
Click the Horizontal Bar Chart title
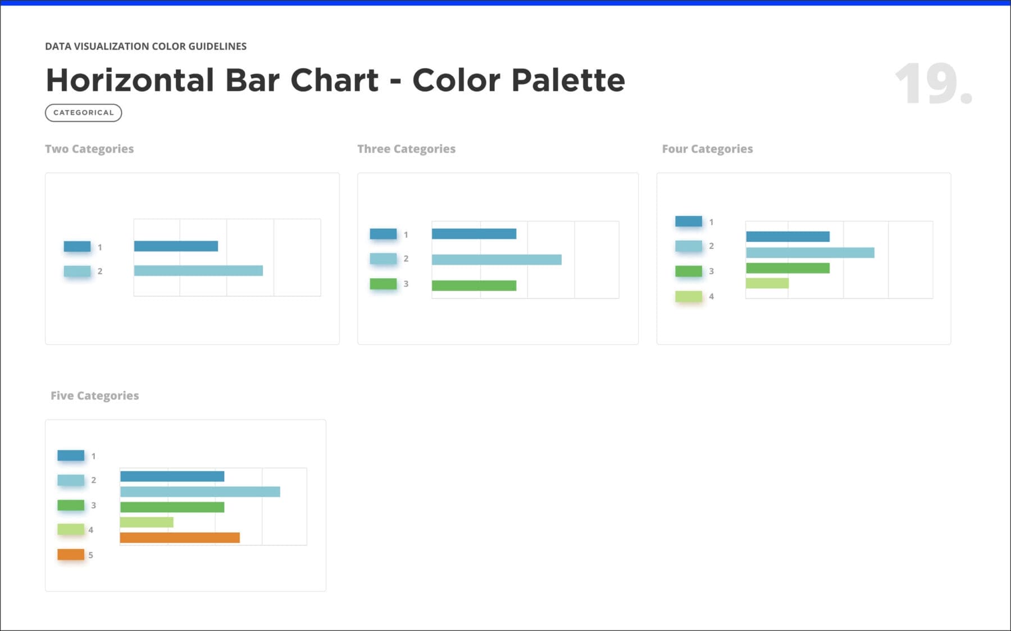(x=335, y=80)
